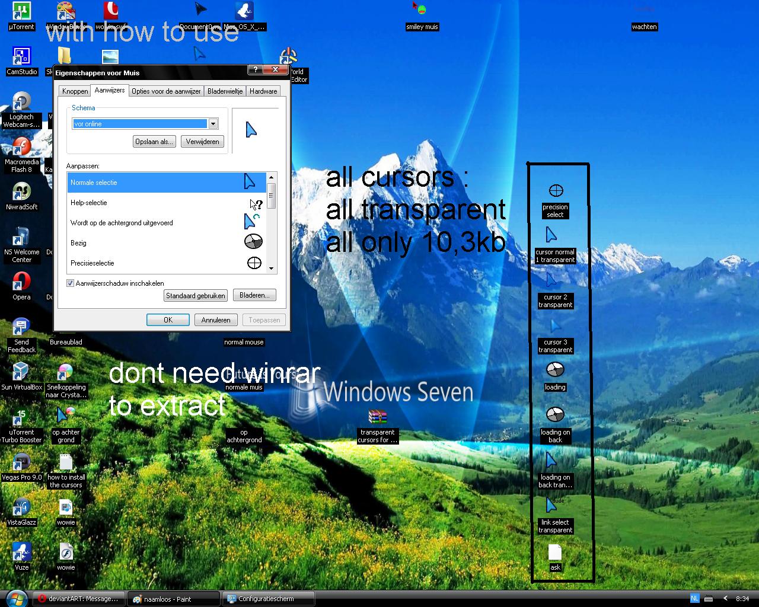Switch to the Hardware tab
Viewport: 759px width, 607px height.
point(263,91)
